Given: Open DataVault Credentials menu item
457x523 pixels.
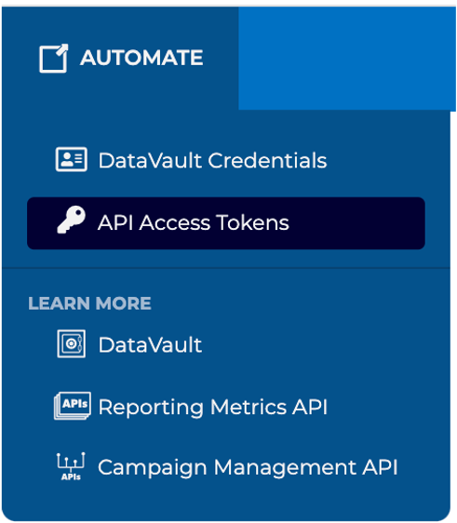Looking at the screenshot, I should [x=191, y=160].
